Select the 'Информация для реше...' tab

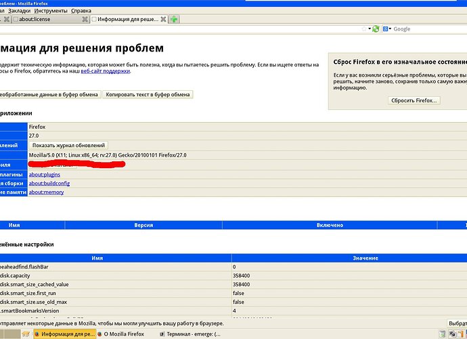pyautogui.click(x=129, y=20)
